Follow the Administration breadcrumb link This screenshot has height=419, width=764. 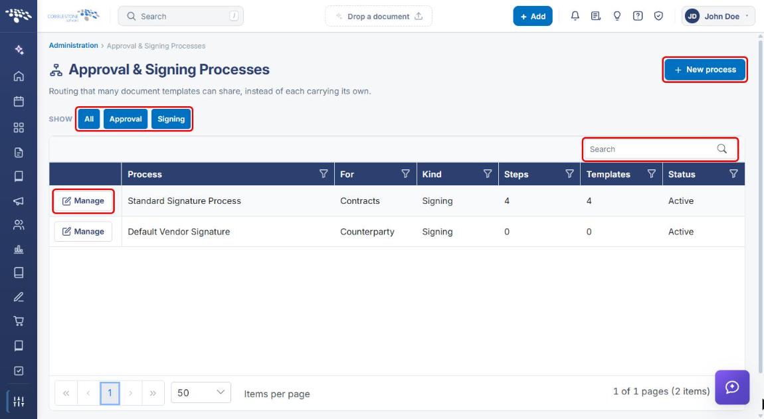(73, 45)
